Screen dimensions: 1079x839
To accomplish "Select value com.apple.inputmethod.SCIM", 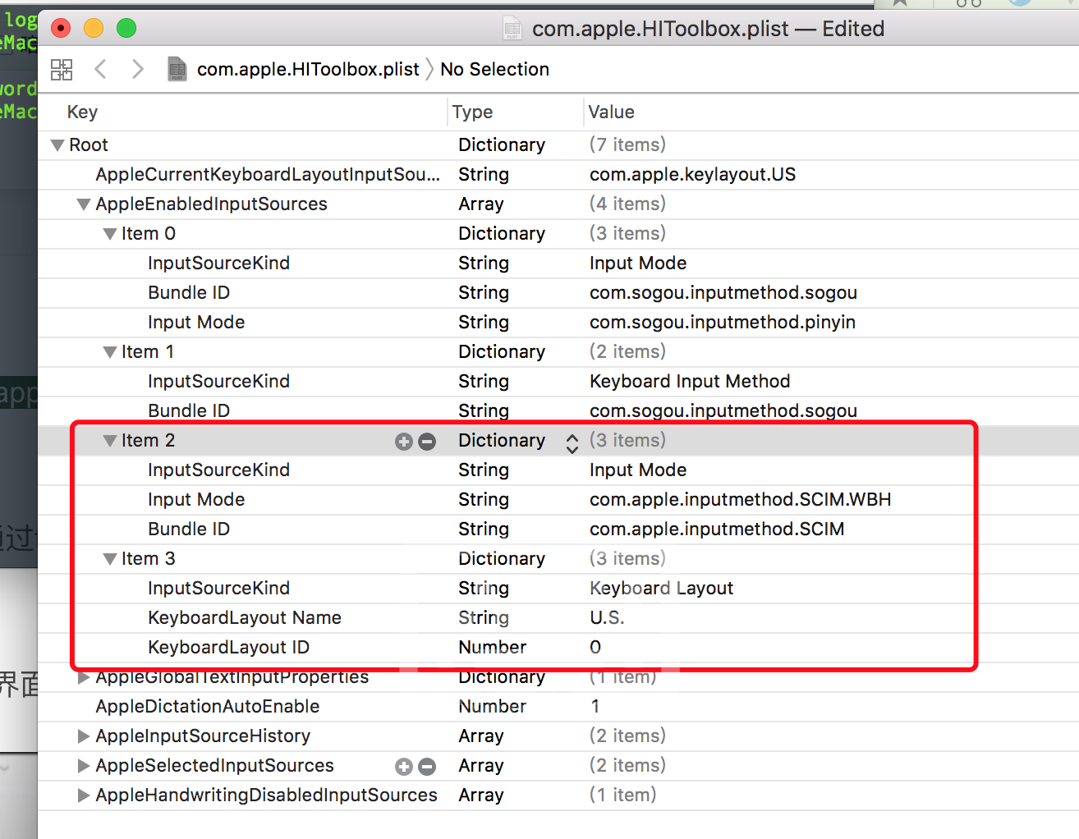I will 717,529.
